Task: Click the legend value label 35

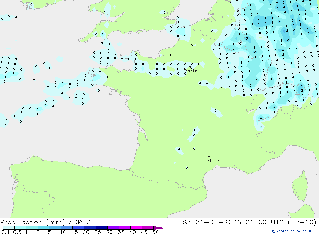Action: 121,232
